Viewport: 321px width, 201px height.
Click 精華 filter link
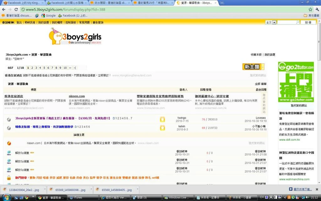click(x=264, y=84)
